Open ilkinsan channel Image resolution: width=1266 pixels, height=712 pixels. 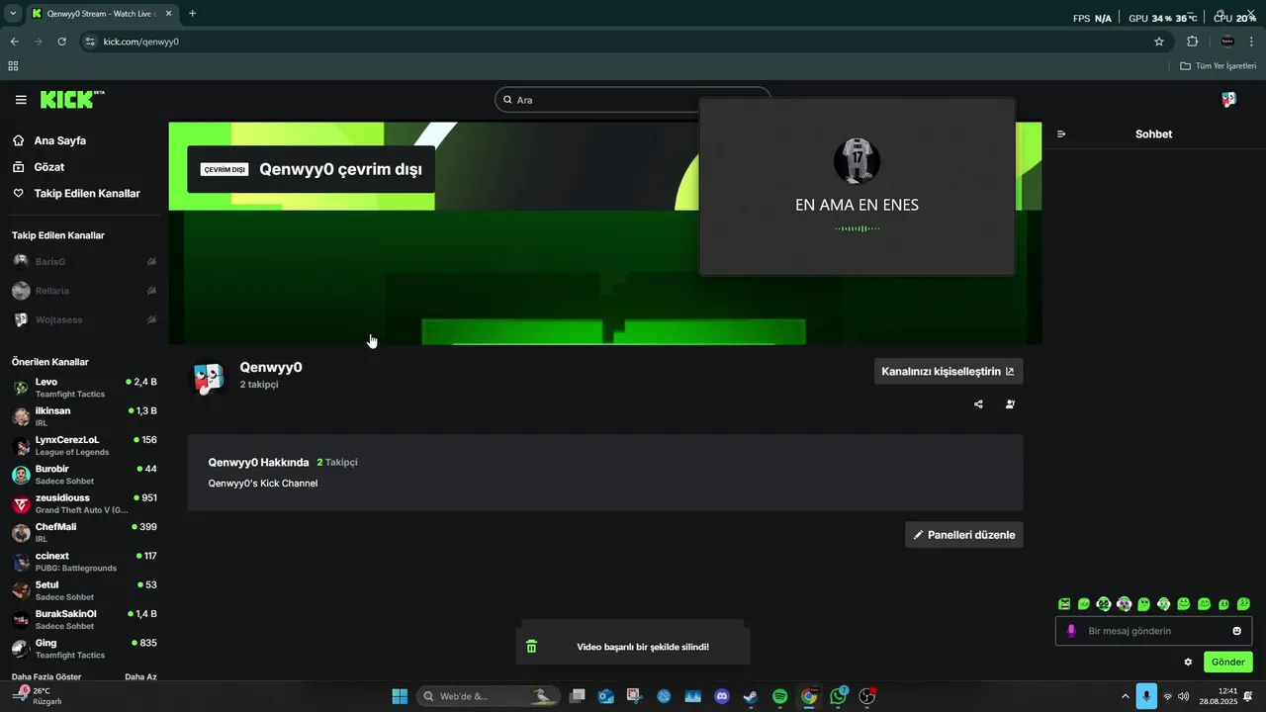coord(84,416)
